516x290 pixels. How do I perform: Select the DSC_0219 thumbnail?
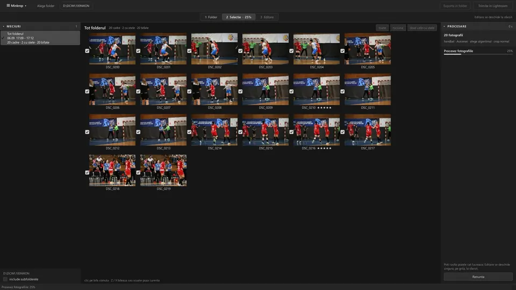[163, 170]
